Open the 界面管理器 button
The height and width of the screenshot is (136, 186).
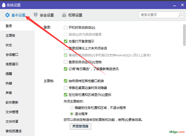tap(80, 126)
